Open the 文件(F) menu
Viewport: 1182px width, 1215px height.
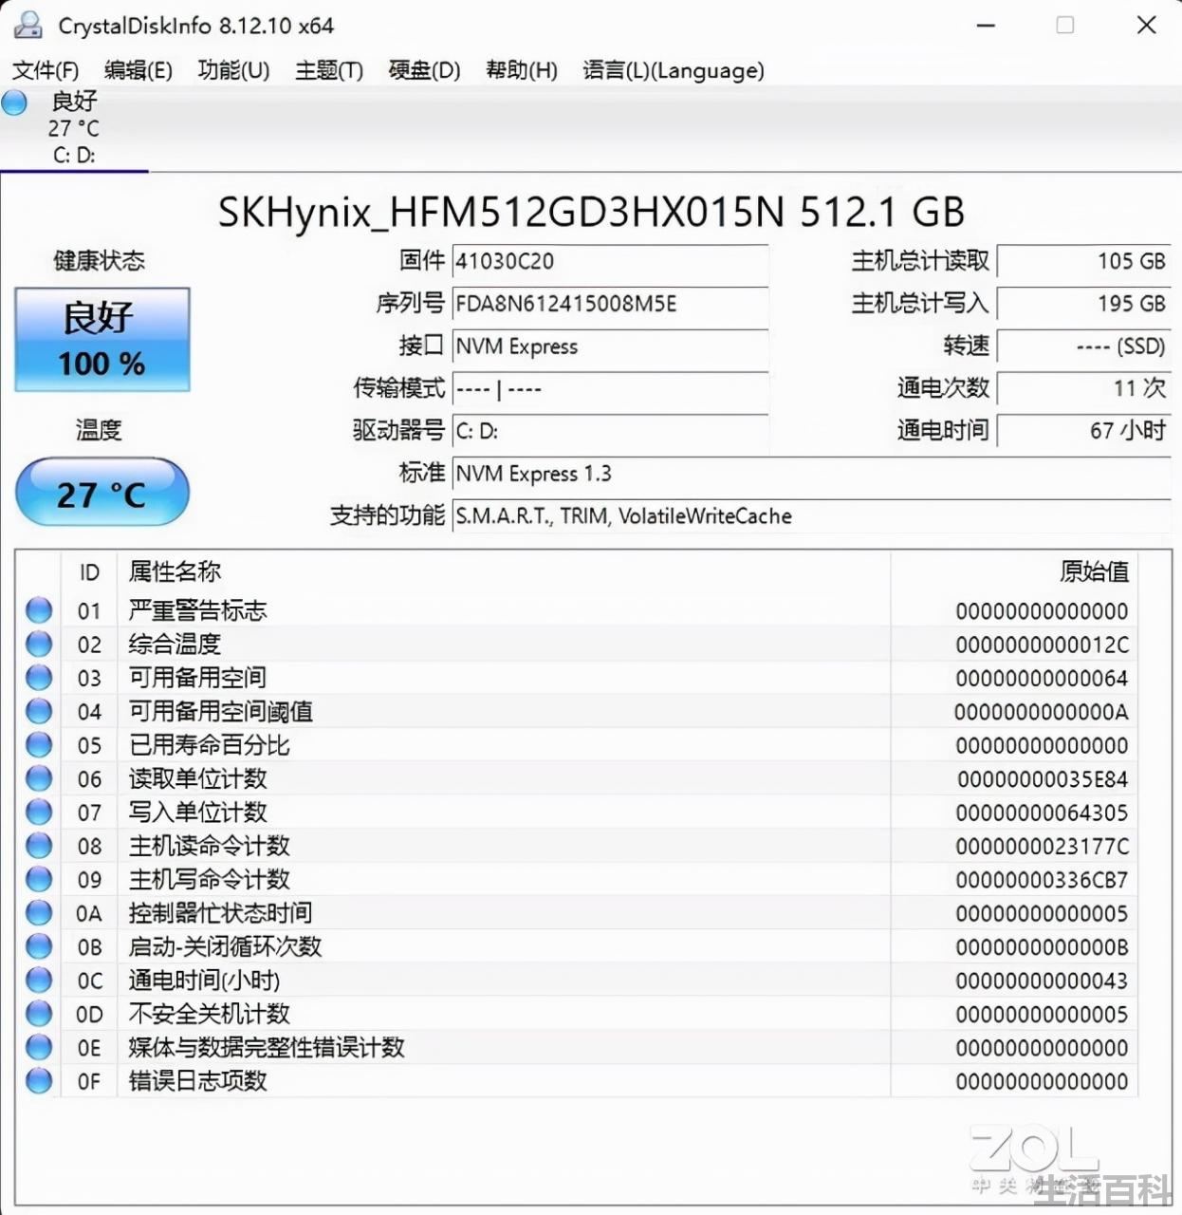46,70
